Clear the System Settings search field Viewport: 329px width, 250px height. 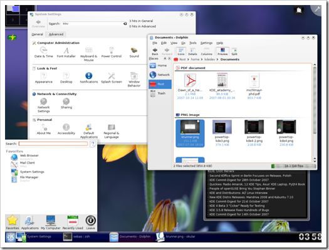click(x=125, y=24)
